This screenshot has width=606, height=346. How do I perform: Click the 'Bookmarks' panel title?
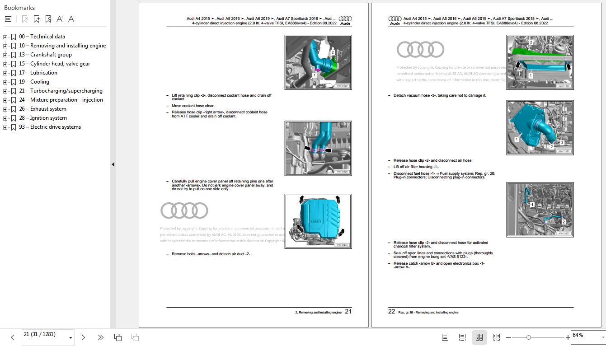click(x=19, y=8)
